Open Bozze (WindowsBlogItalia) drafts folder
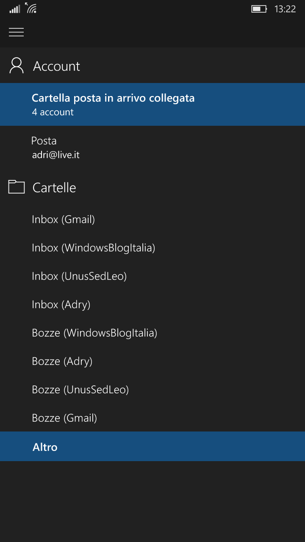Image resolution: width=305 pixels, height=542 pixels. pos(152,333)
